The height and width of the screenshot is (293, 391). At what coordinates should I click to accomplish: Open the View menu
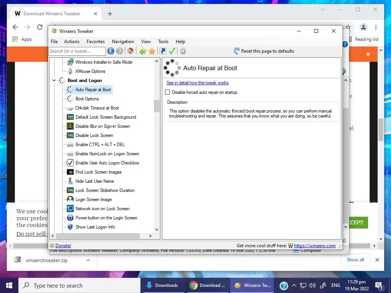click(146, 42)
